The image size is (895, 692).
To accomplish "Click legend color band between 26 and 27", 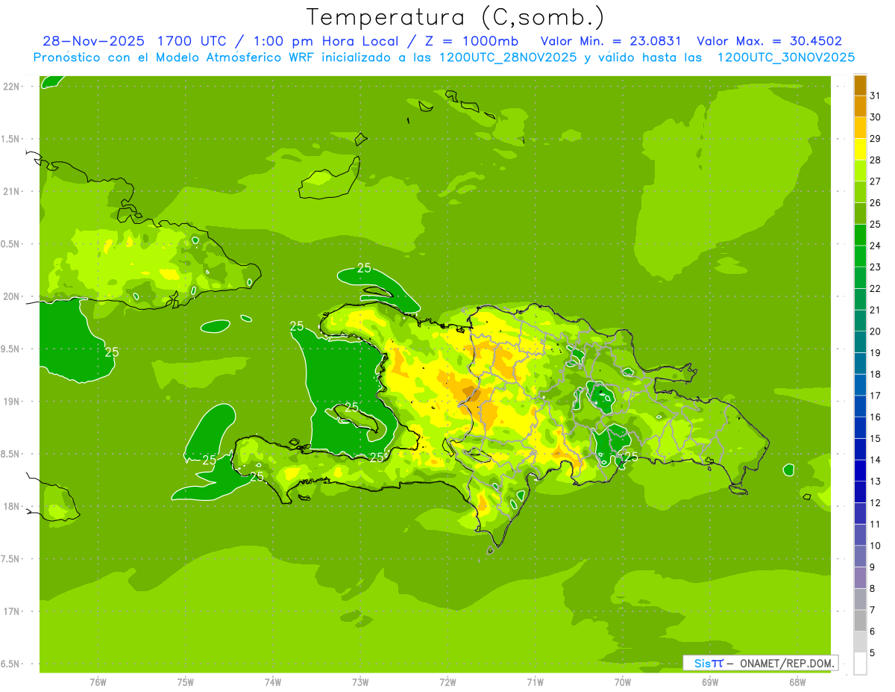I will 860,192.
